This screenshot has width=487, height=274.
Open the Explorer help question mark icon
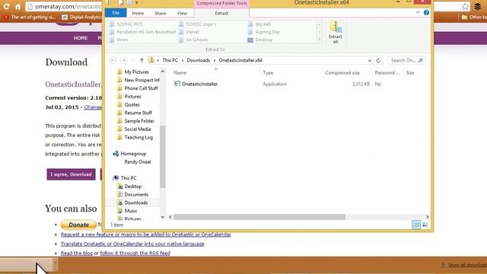[426, 12]
